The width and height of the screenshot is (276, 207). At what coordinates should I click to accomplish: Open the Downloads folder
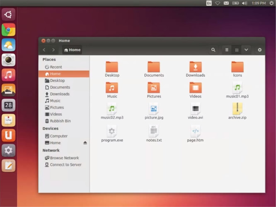point(196,67)
